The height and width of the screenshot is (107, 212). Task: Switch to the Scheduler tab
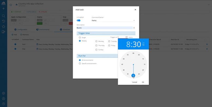click(x=65, y=30)
